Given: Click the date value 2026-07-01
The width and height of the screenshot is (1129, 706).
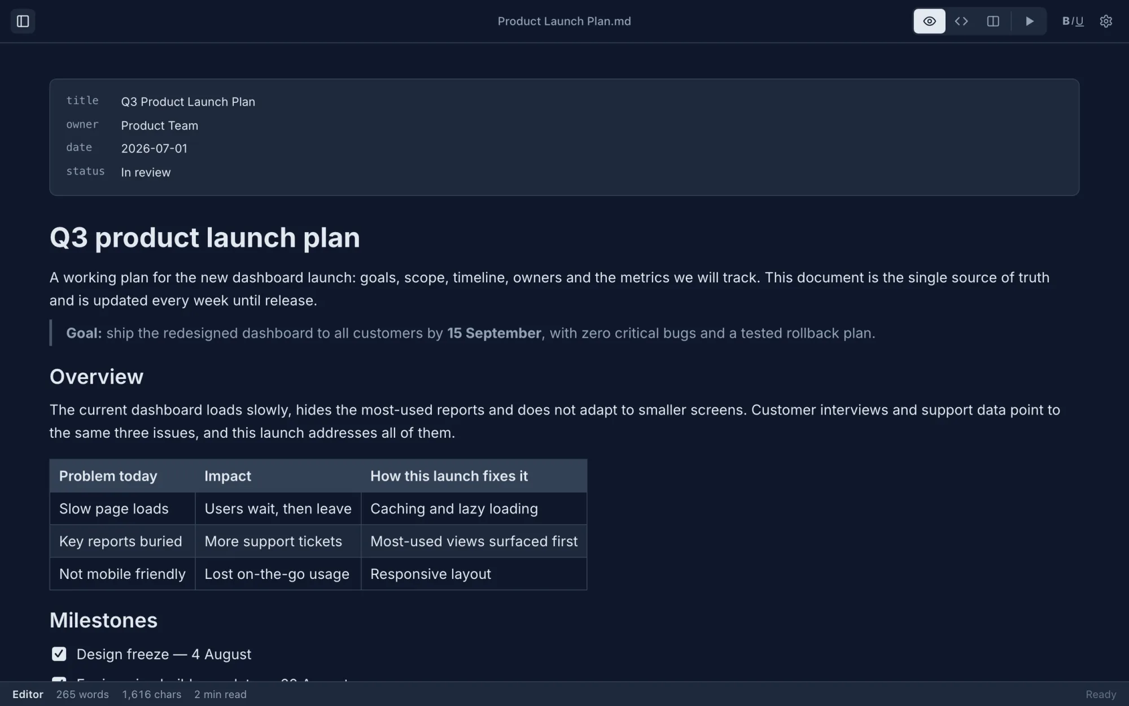Looking at the screenshot, I should pyautogui.click(x=154, y=149).
